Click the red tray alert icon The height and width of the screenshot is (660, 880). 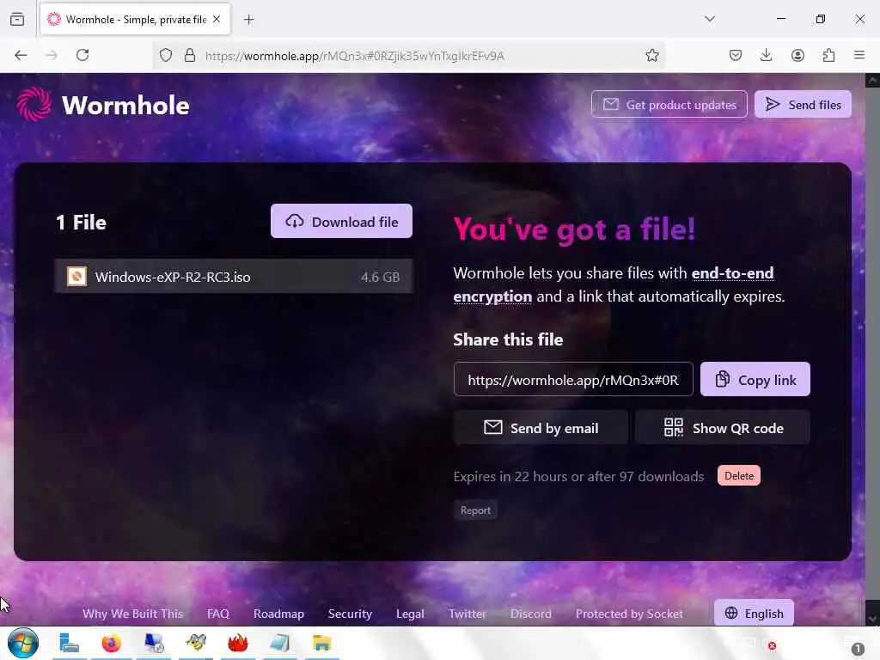pos(773,646)
